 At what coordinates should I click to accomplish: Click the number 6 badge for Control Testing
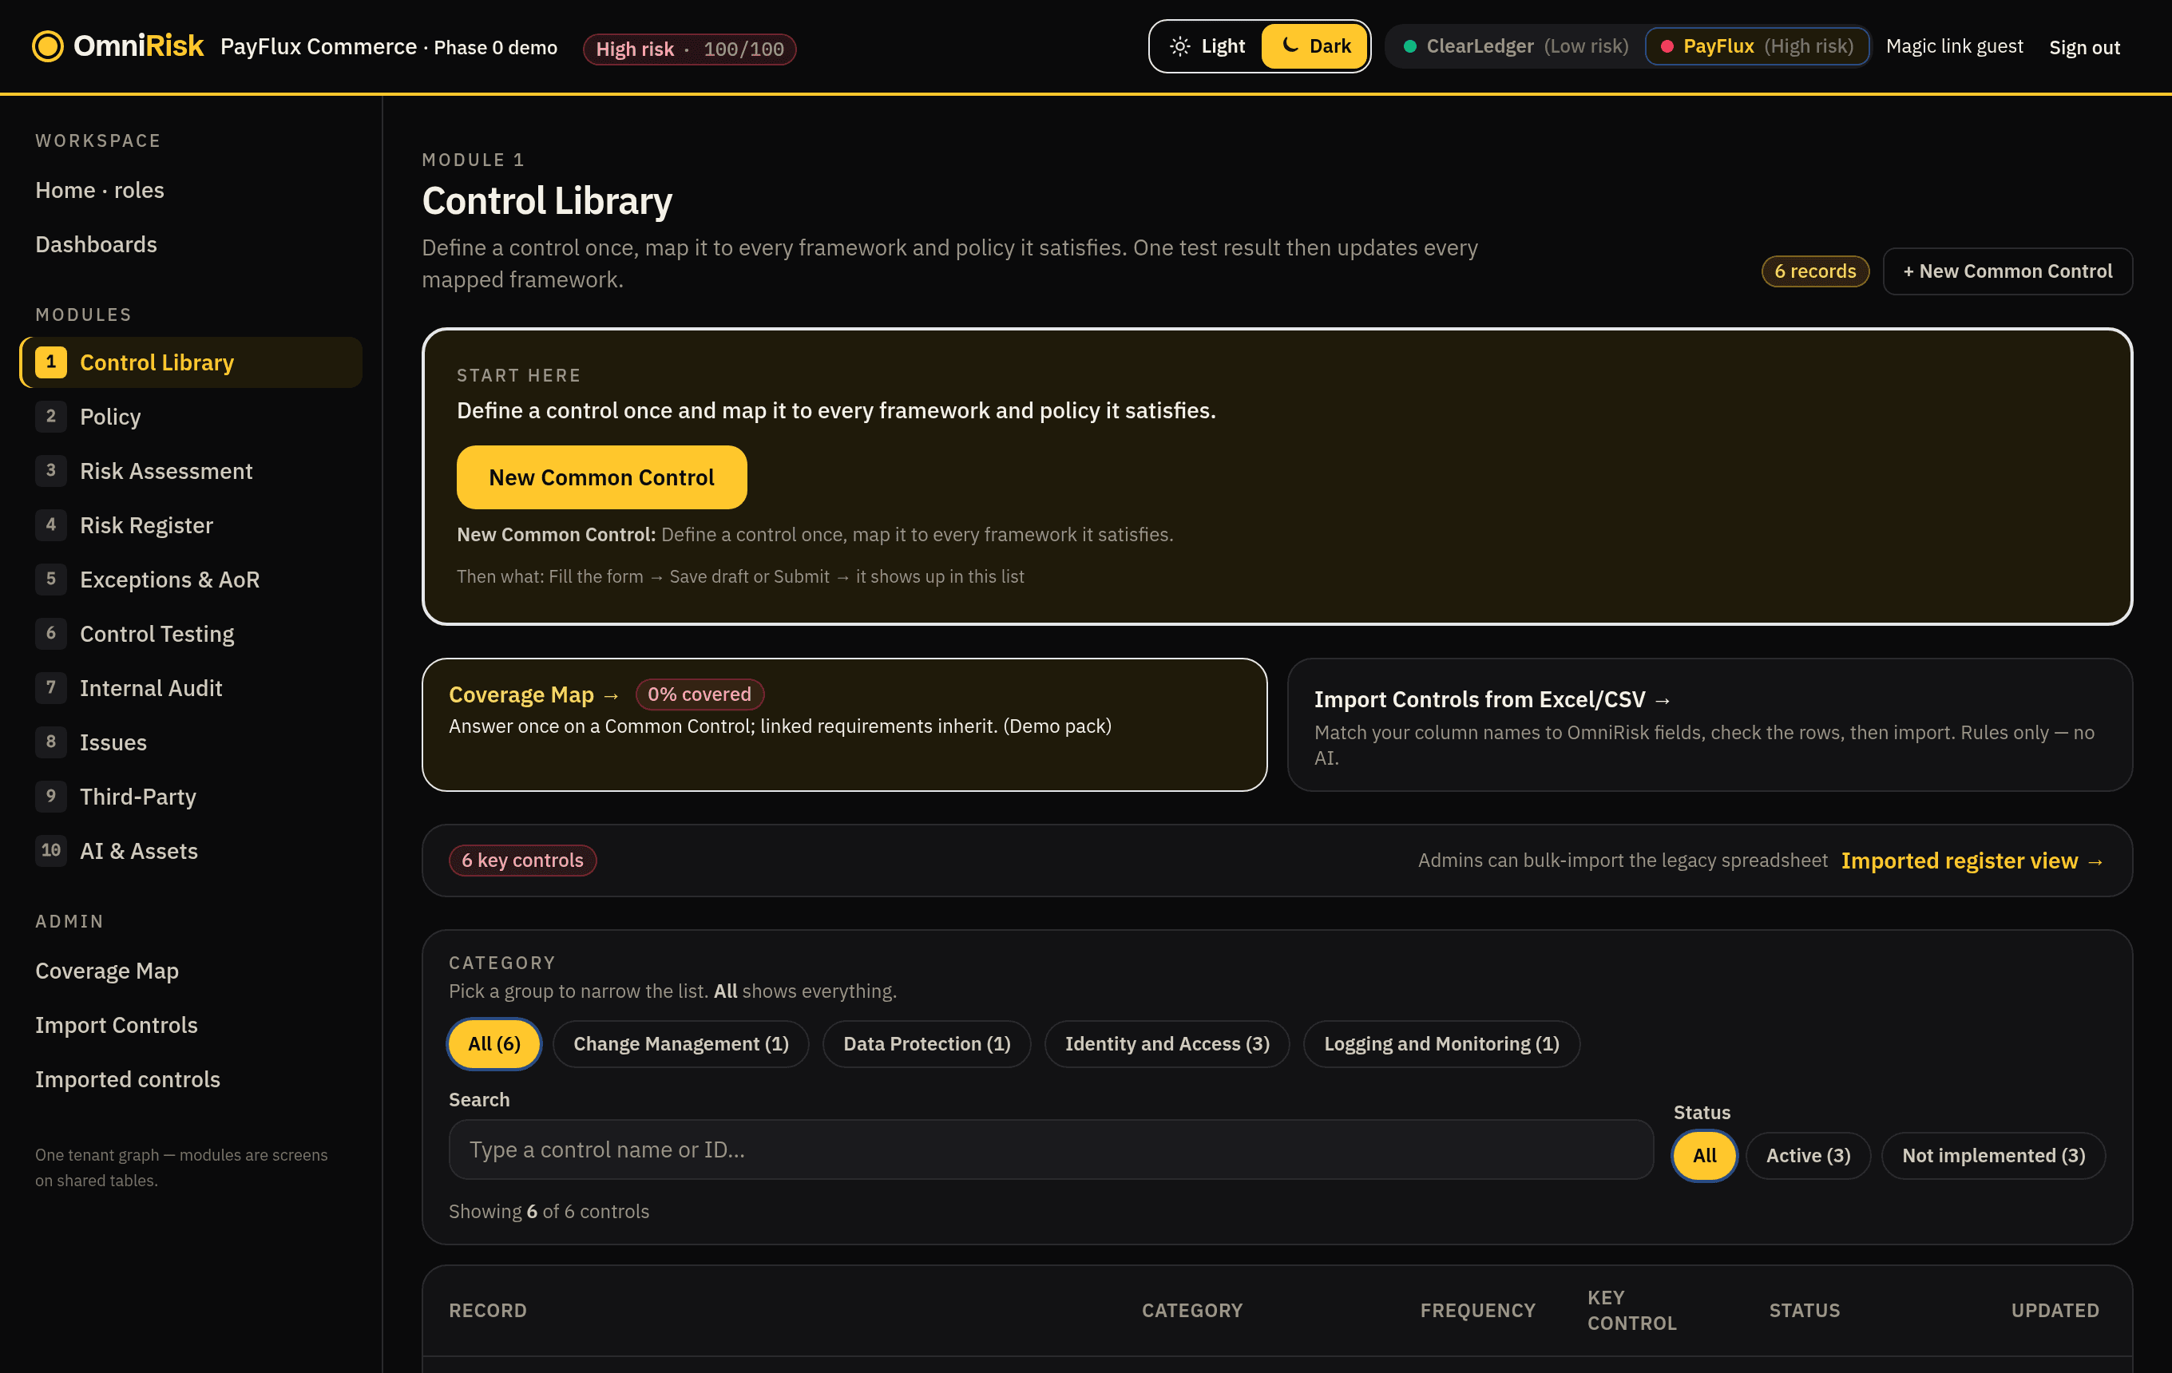pos(50,634)
